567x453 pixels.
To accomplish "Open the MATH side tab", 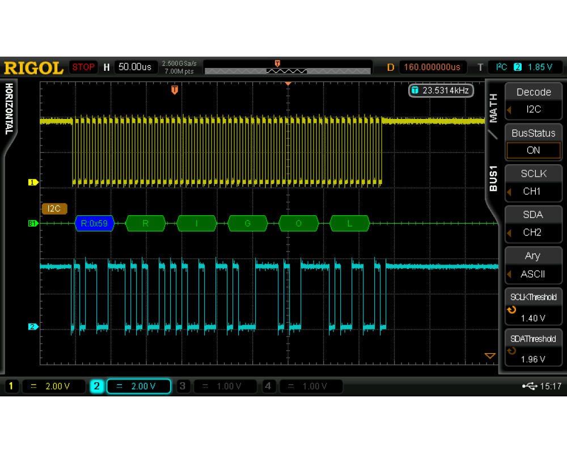I will (493, 108).
